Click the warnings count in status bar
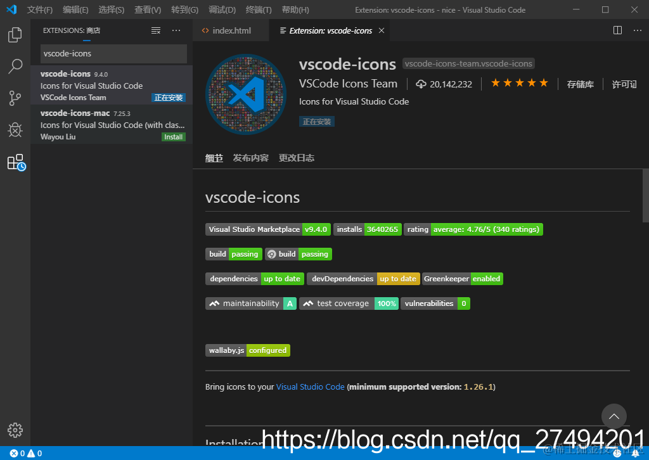The width and height of the screenshot is (649, 460). [35, 454]
